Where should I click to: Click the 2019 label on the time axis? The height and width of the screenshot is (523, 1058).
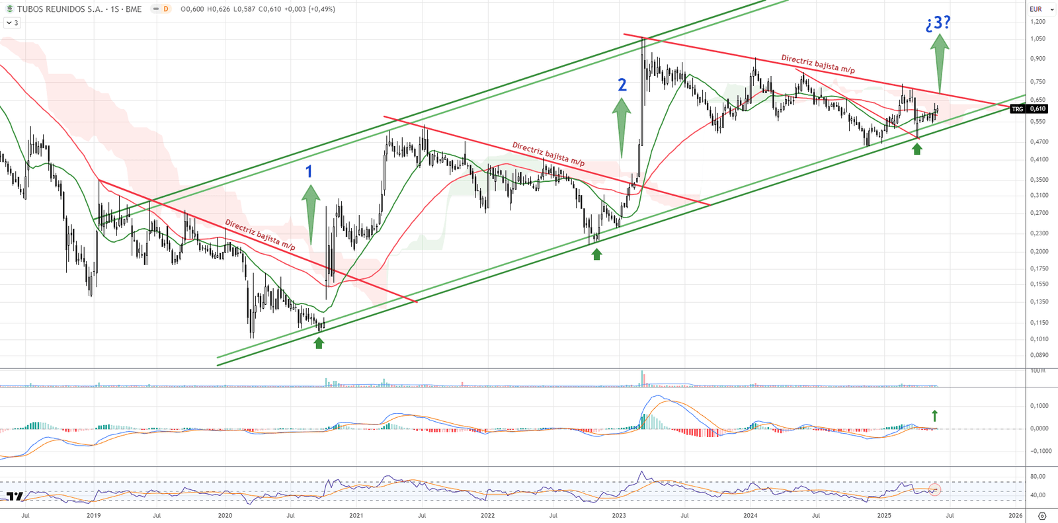click(x=93, y=516)
